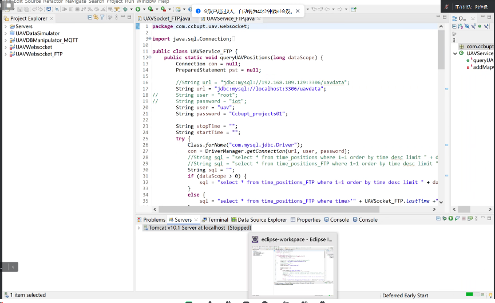Click the Forward navigation arrow in toolbar
The height and width of the screenshot is (303, 495).
(x=340, y=9)
